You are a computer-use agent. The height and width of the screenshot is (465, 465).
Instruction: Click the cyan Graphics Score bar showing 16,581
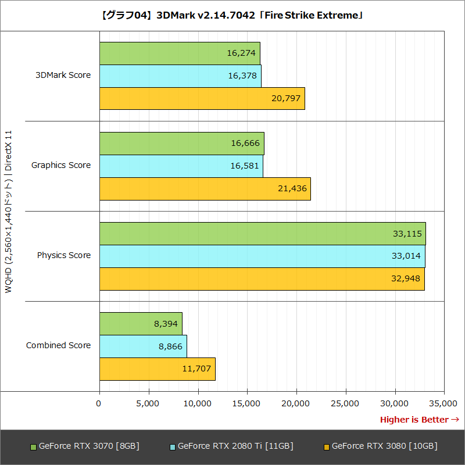pyautogui.click(x=180, y=166)
